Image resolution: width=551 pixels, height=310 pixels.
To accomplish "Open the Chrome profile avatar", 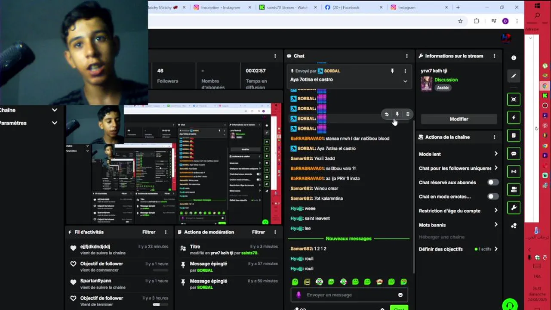I will pyautogui.click(x=505, y=21).
